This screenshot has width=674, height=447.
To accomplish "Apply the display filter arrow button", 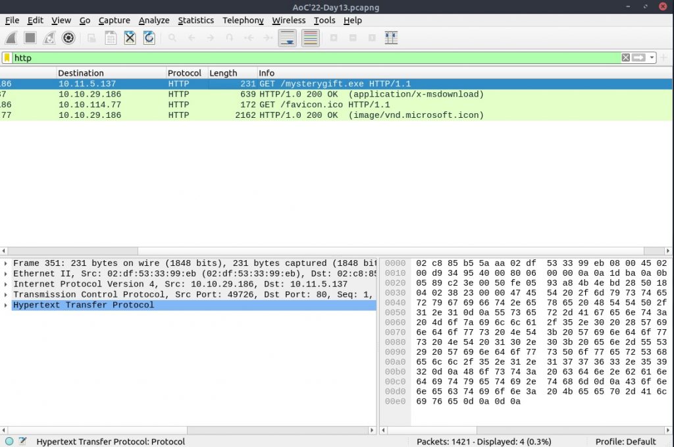I will 638,58.
